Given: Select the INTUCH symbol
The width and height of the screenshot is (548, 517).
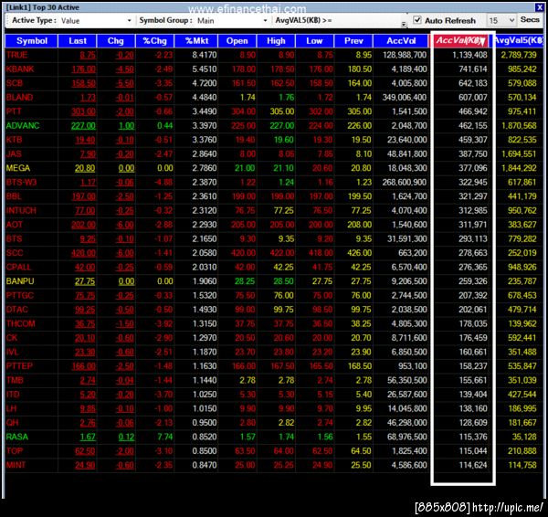Looking at the screenshot, I should tap(21, 210).
